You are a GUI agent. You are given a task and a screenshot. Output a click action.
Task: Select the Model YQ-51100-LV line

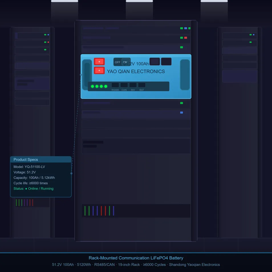(x=29, y=167)
